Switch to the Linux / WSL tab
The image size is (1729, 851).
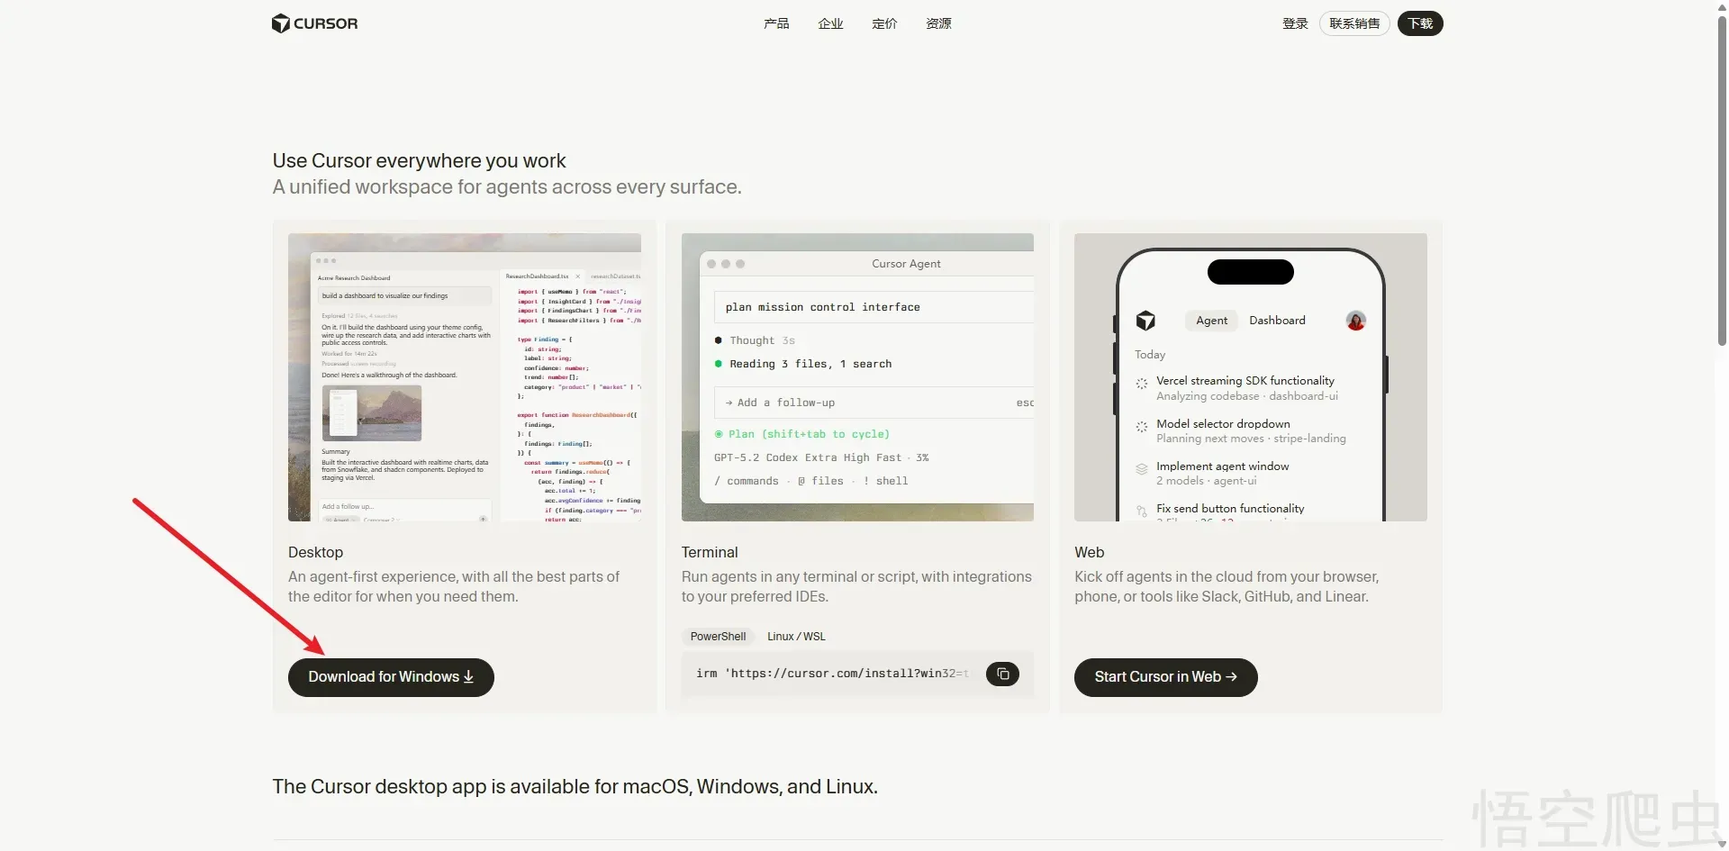pos(796,637)
